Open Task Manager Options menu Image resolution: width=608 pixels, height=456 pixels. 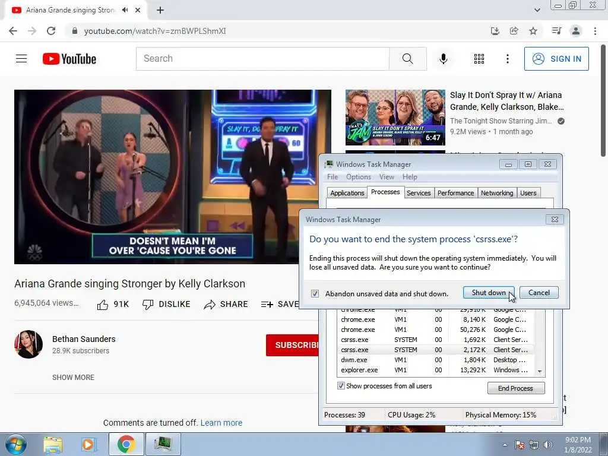point(358,177)
